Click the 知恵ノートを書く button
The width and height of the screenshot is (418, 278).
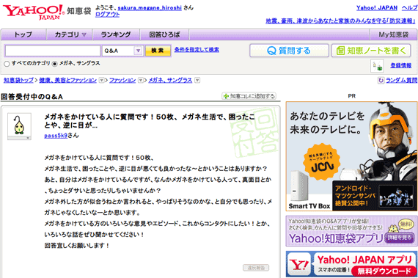pos(371,51)
